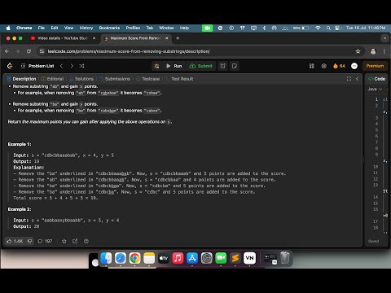Switch to the YouTube Studio Video details tab
The image size is (391, 293).
click(63, 38)
